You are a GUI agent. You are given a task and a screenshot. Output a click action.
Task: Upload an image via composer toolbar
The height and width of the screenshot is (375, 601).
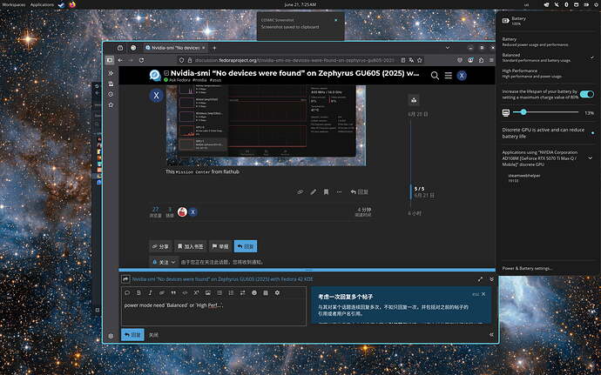[x=208, y=292]
